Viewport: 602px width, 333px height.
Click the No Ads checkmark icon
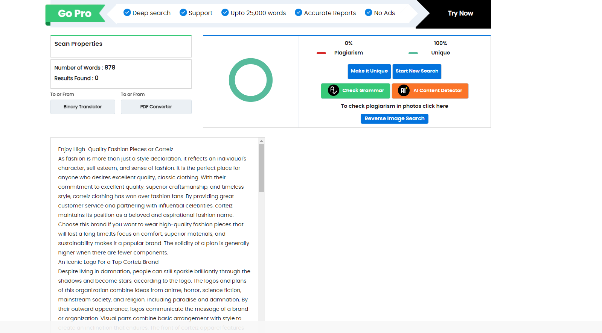point(369,12)
